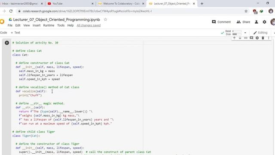The width and height of the screenshot is (275, 155).
Task: Open the Runtime menu
Action: pos(49,25)
